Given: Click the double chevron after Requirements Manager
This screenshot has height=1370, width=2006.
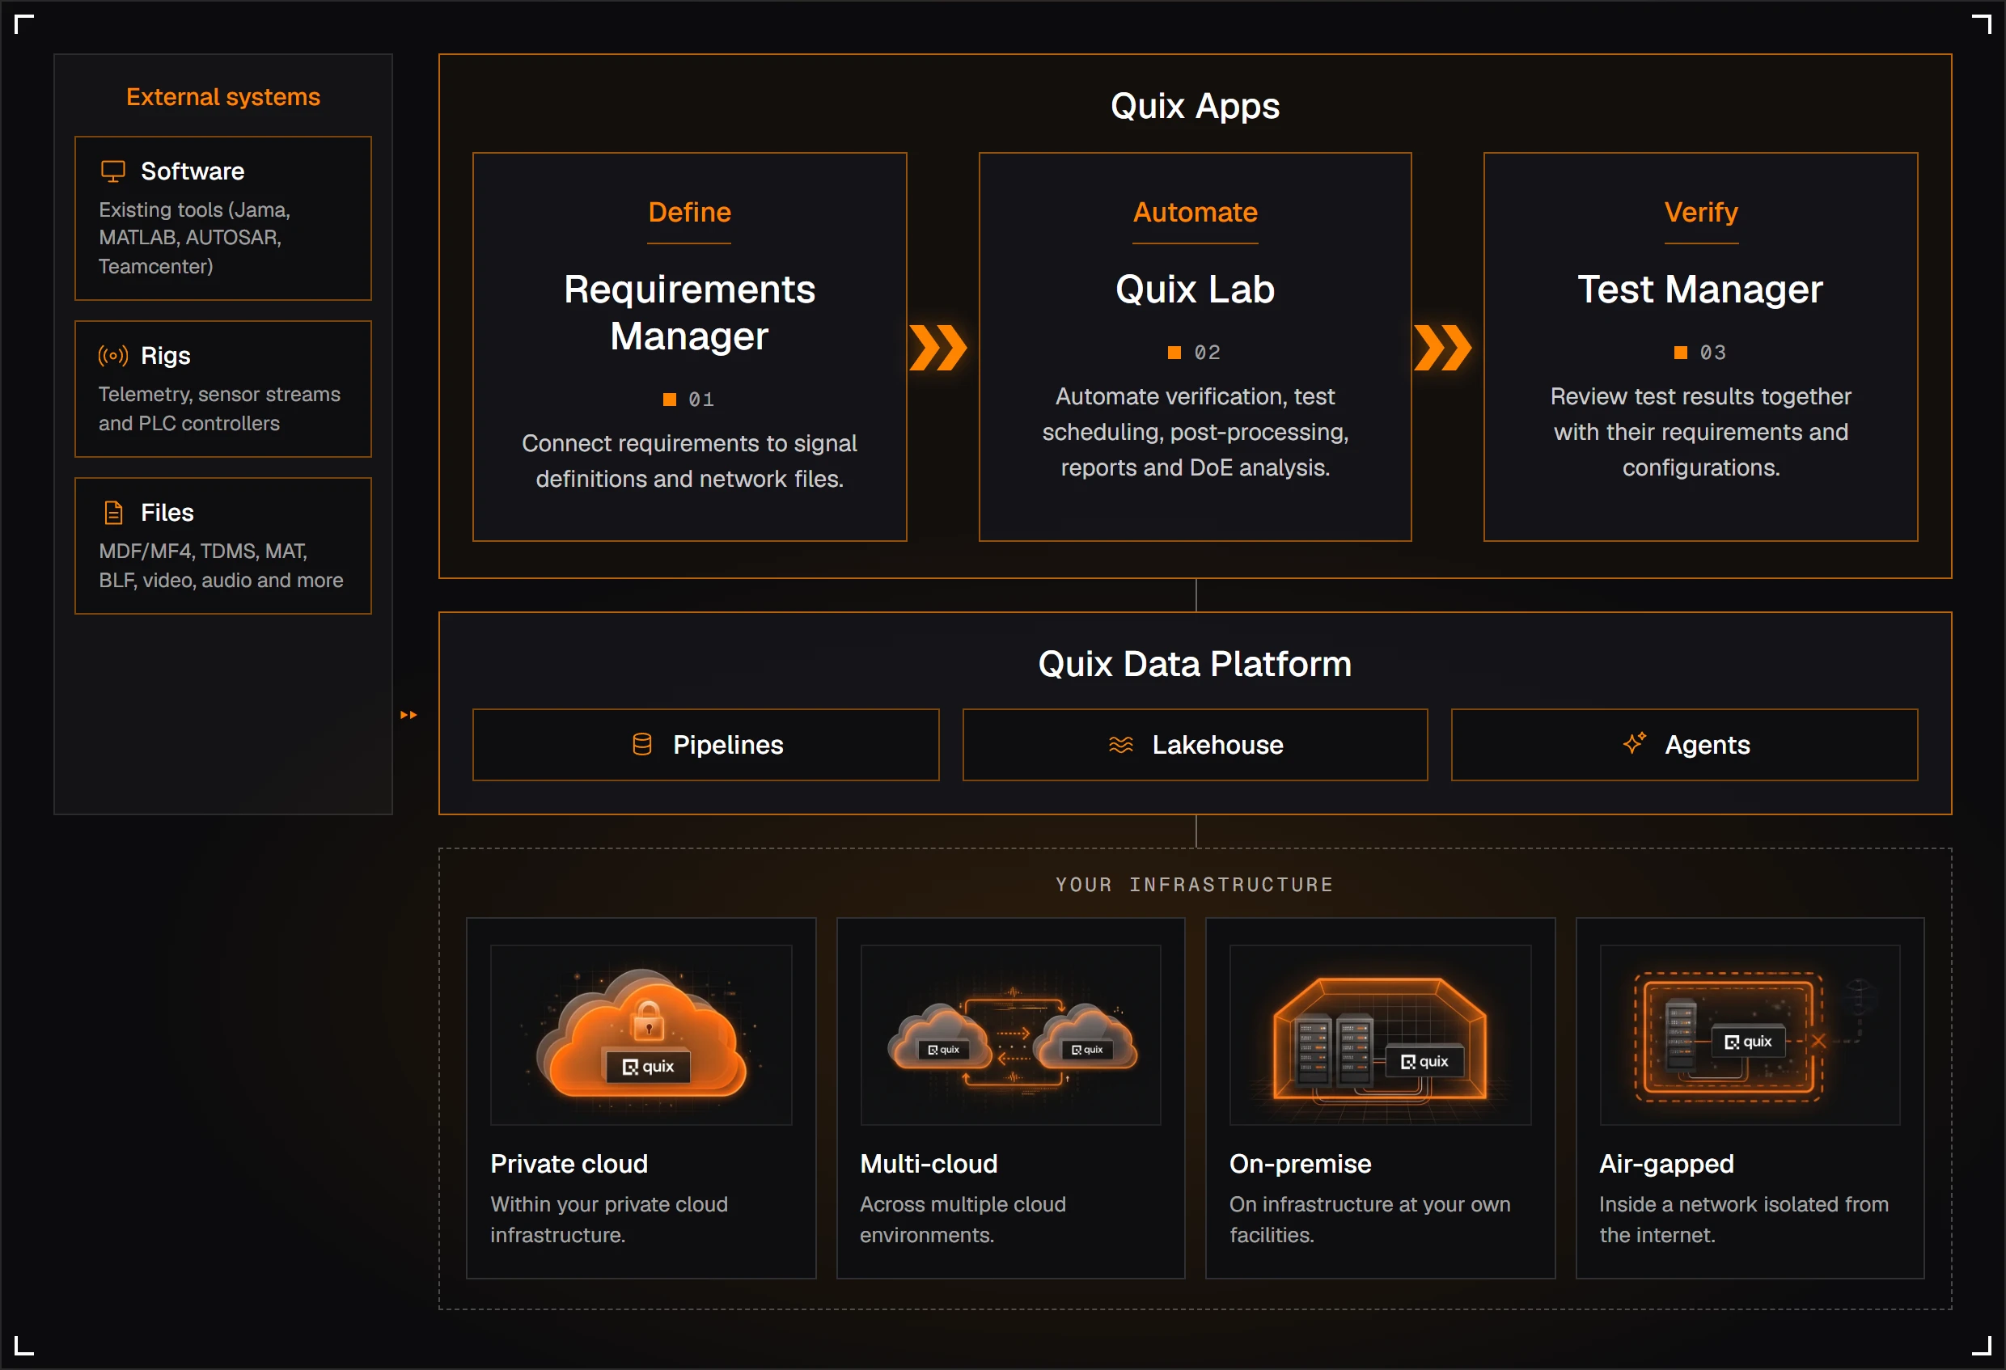Looking at the screenshot, I should pyautogui.click(x=938, y=348).
